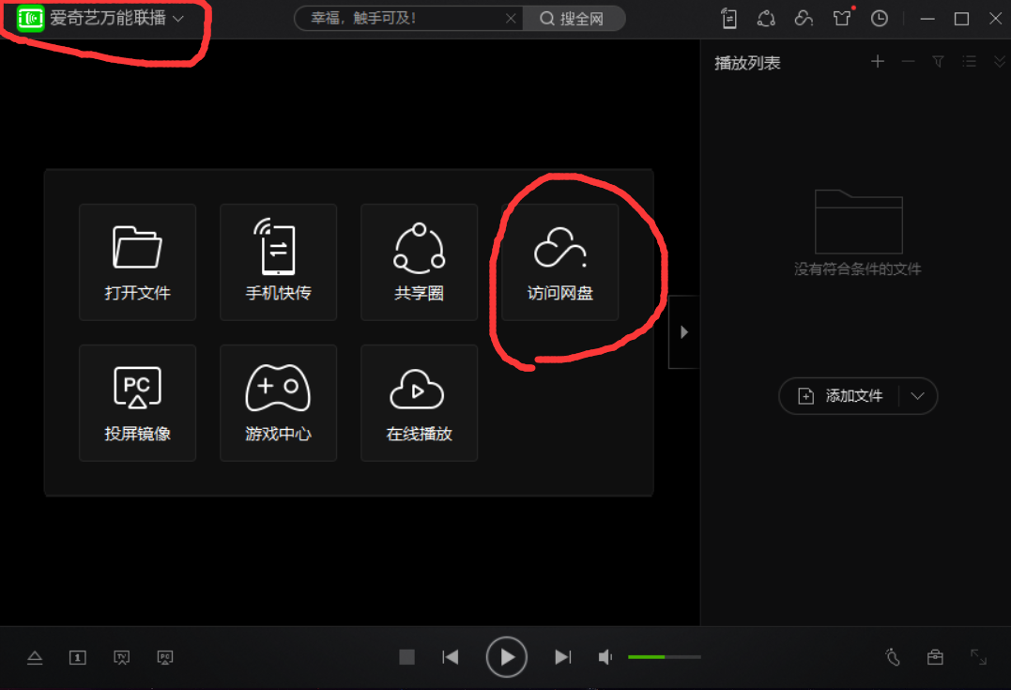
Task: Enter the 游戏中心 game center
Action: pos(278,403)
